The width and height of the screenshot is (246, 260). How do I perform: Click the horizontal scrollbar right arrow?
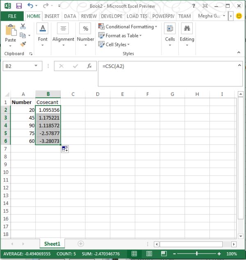tap(234, 244)
